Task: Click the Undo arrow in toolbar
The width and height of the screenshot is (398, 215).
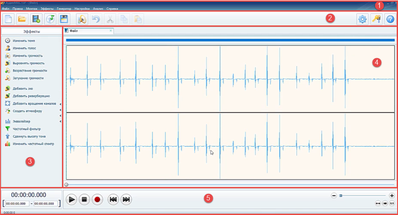Action: (x=96, y=19)
